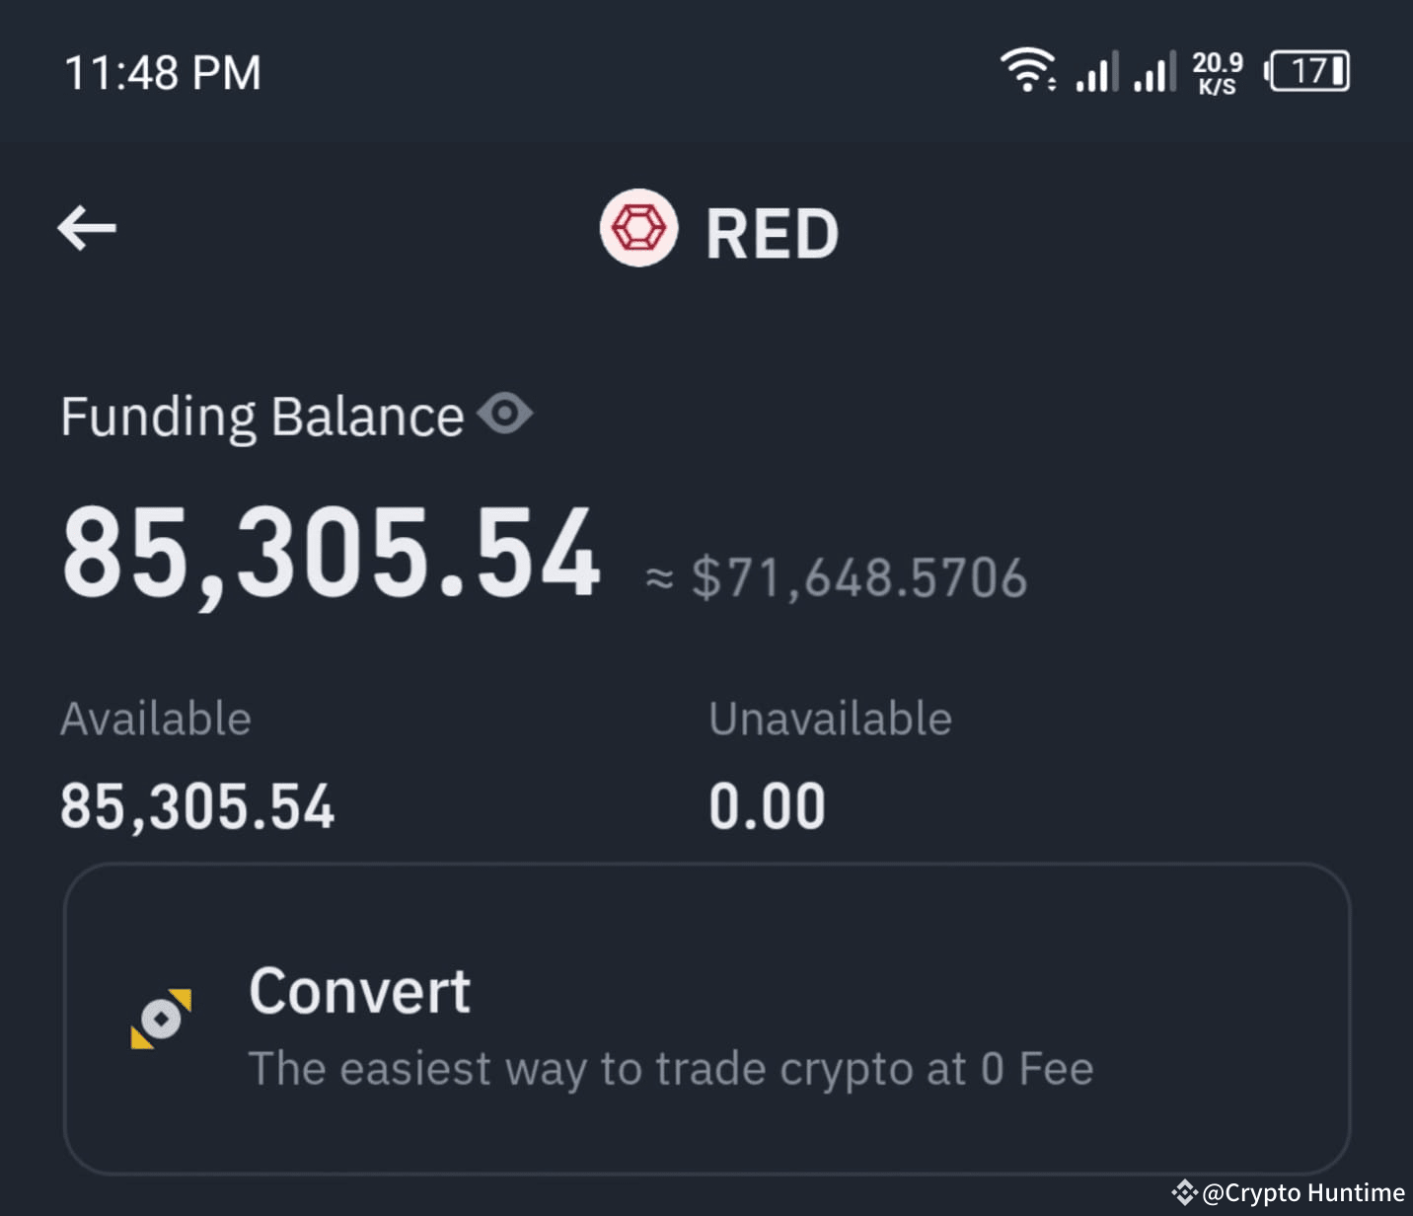Tap the network speed 20.9 K/S indicator

click(x=1216, y=71)
